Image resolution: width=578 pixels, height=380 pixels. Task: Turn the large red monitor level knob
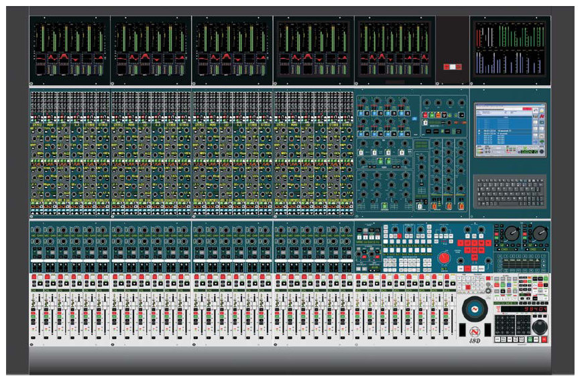(x=444, y=258)
